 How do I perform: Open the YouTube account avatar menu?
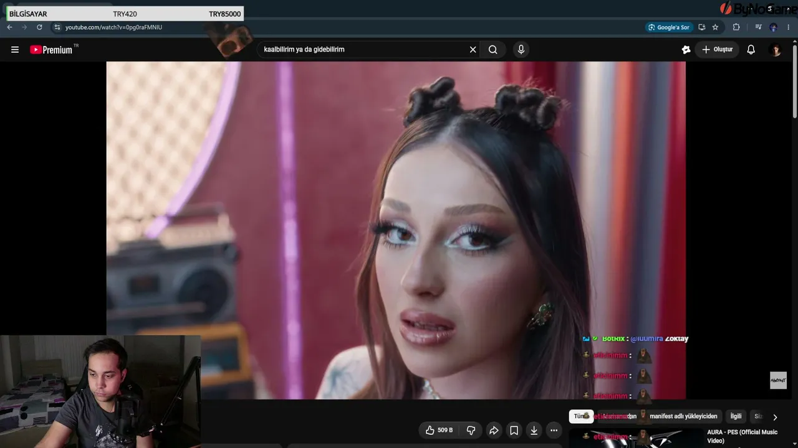pos(776,50)
